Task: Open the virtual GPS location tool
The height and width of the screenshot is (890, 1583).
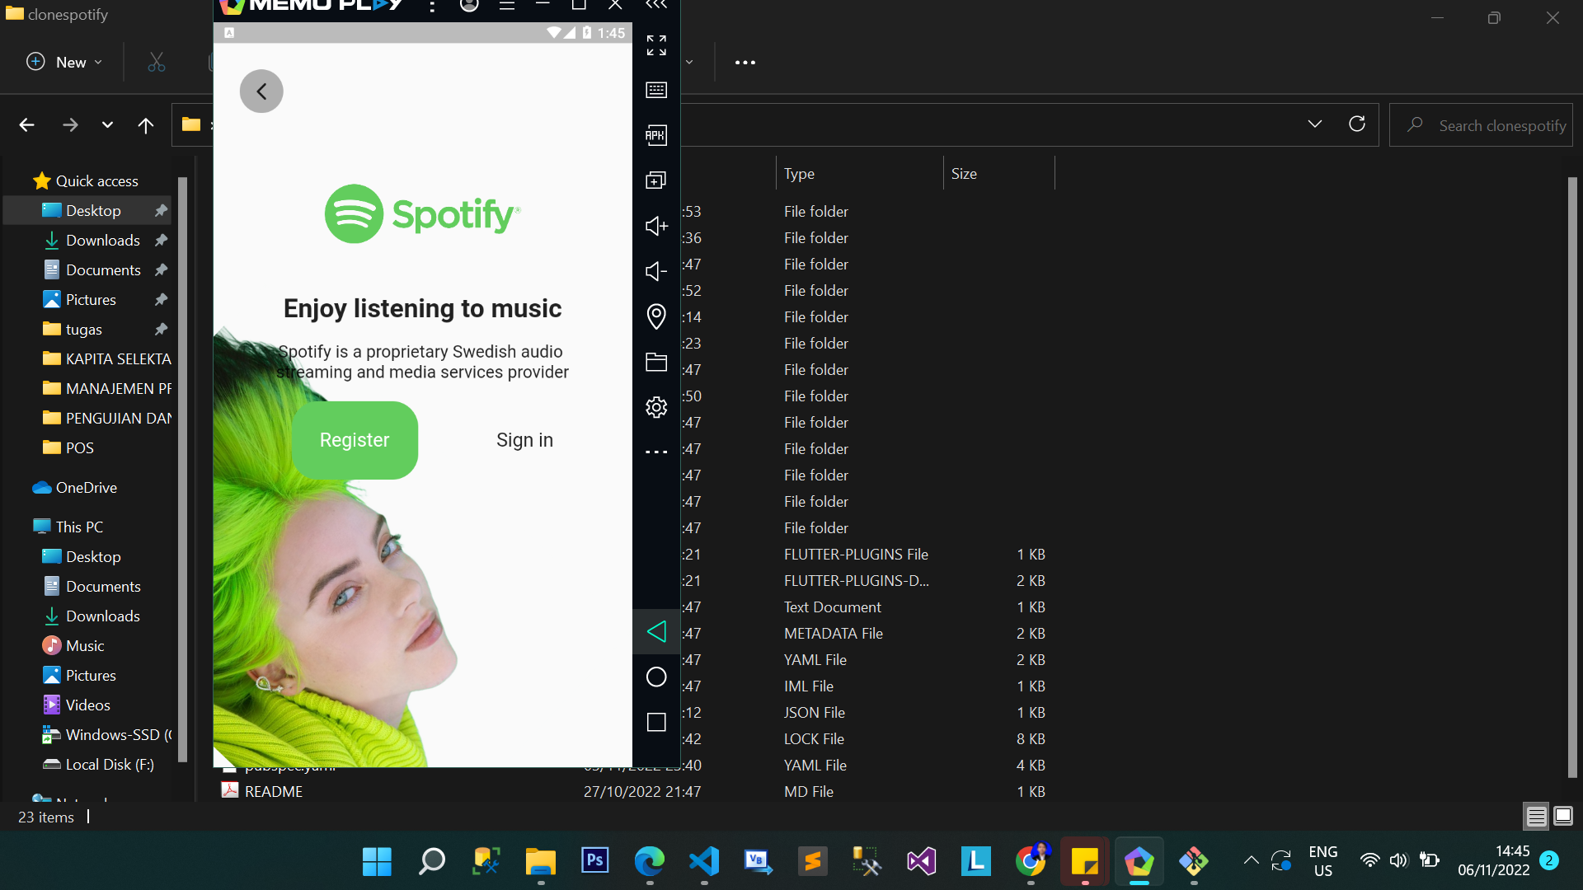Action: click(x=656, y=316)
